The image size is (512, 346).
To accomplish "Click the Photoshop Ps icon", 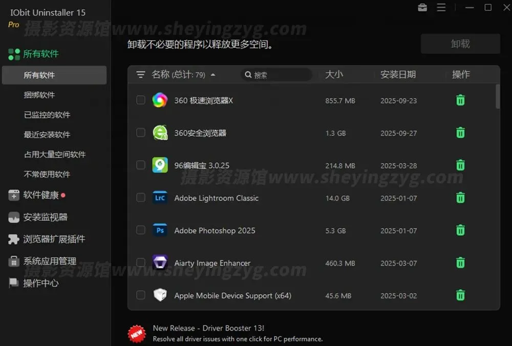I will click(x=160, y=230).
